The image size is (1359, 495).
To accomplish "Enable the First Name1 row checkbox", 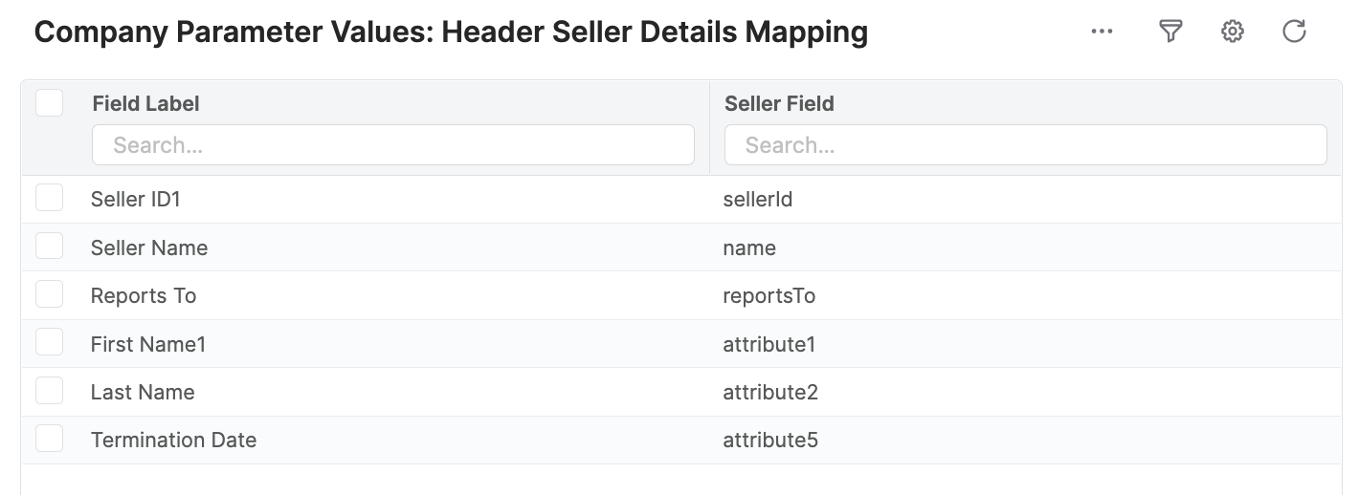I will pos(50,342).
